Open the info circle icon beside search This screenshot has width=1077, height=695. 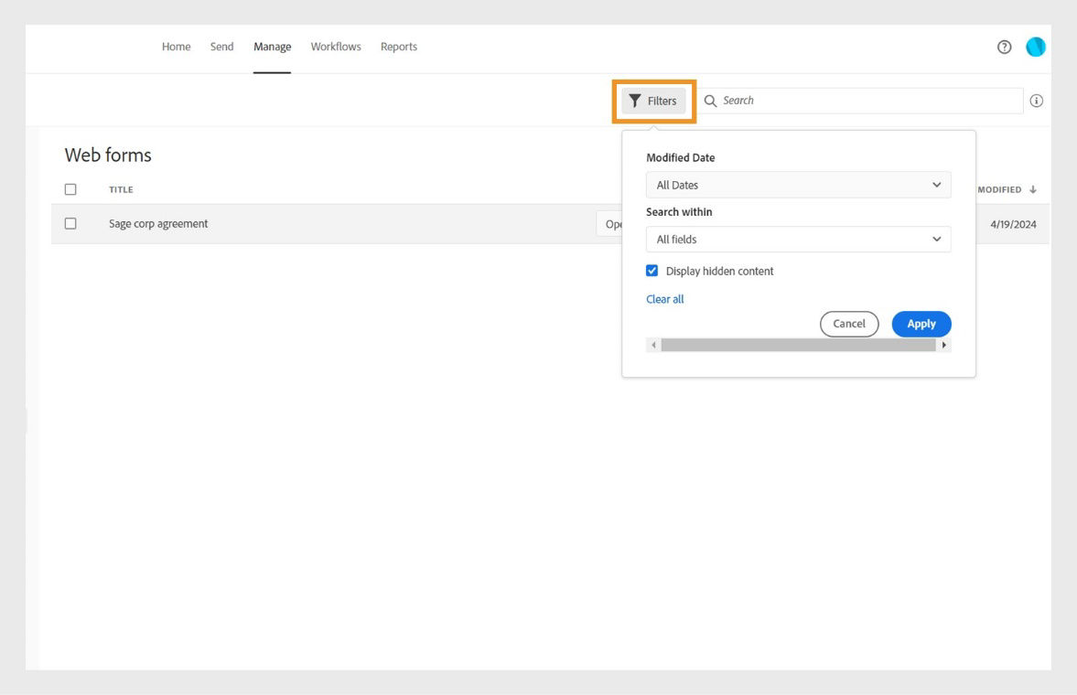1037,101
